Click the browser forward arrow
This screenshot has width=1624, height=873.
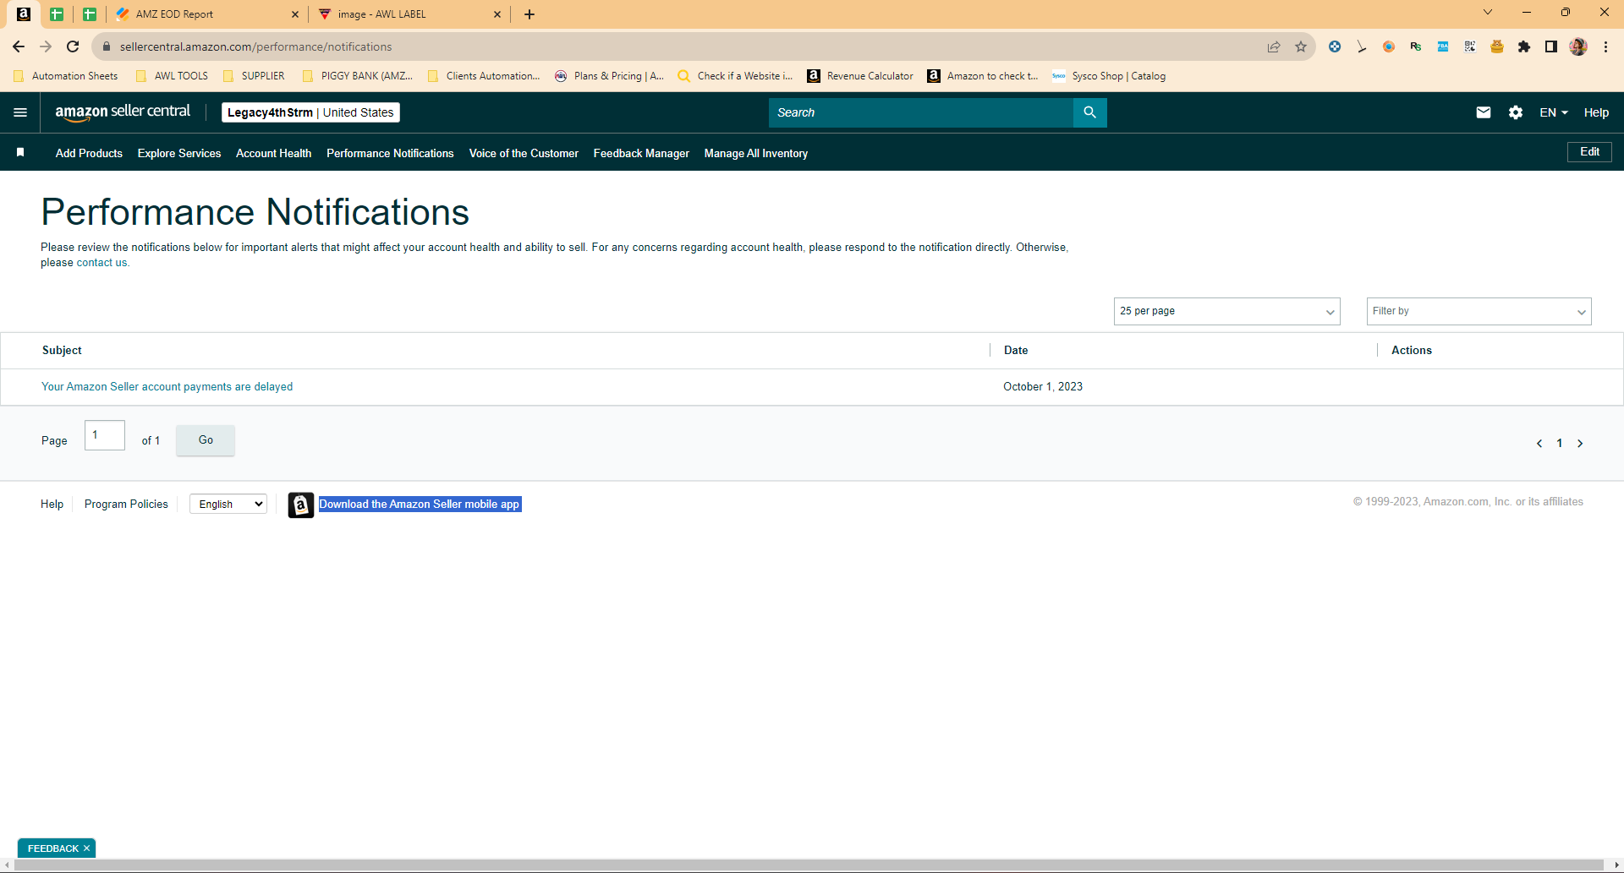(46, 46)
